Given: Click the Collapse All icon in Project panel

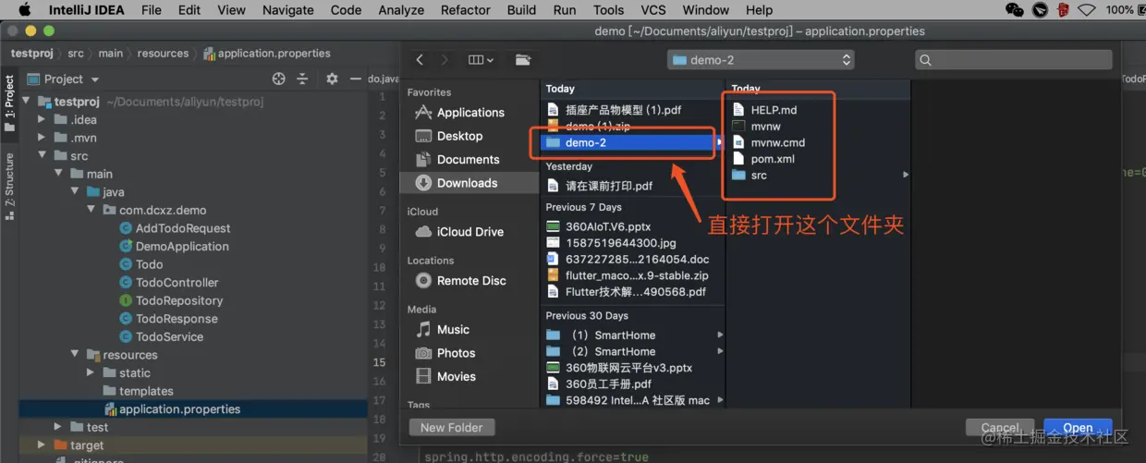Looking at the screenshot, I should pos(302,79).
